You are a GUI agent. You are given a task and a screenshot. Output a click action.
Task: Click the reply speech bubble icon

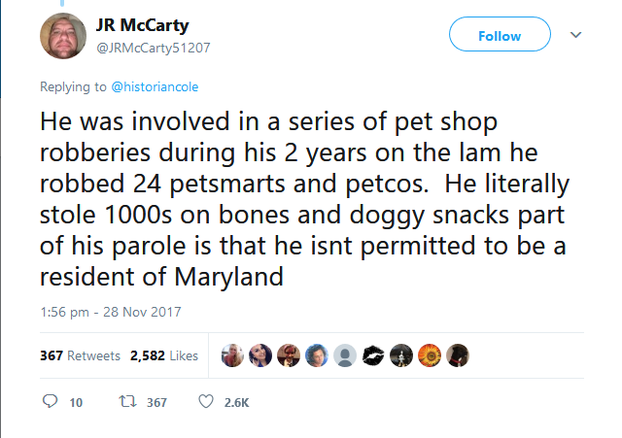pos(52,402)
